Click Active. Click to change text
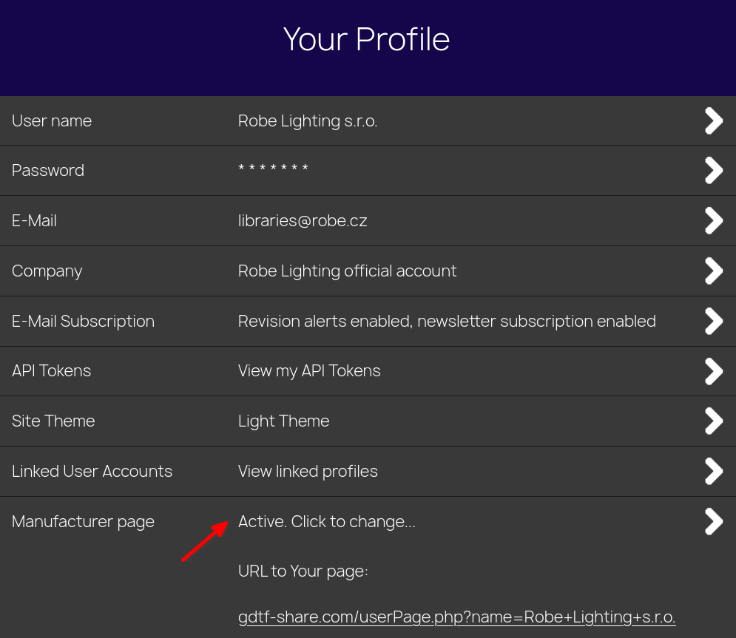The width and height of the screenshot is (736, 638). click(x=326, y=521)
